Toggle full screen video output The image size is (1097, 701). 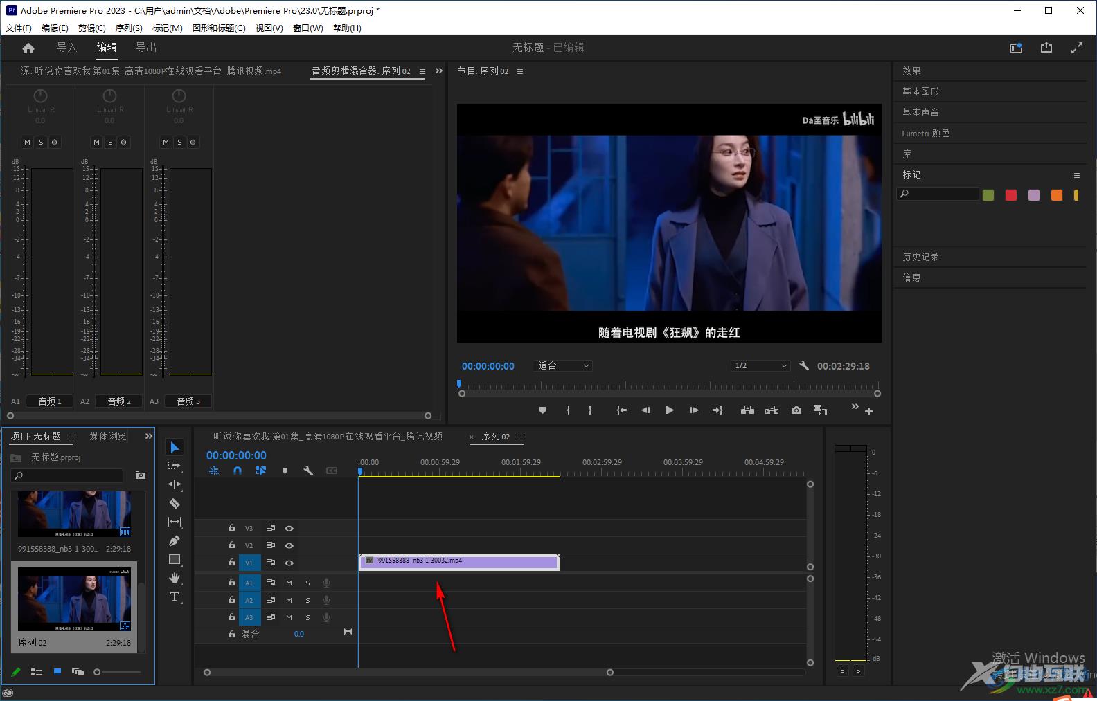coord(1077,48)
